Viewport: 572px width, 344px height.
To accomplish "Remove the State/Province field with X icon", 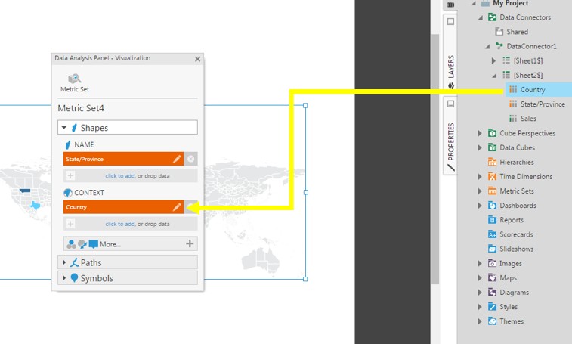I will click(190, 160).
